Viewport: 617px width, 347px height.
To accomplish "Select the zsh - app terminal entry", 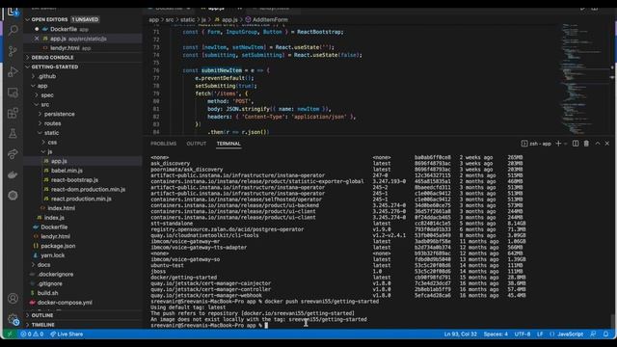I will pos(536,144).
